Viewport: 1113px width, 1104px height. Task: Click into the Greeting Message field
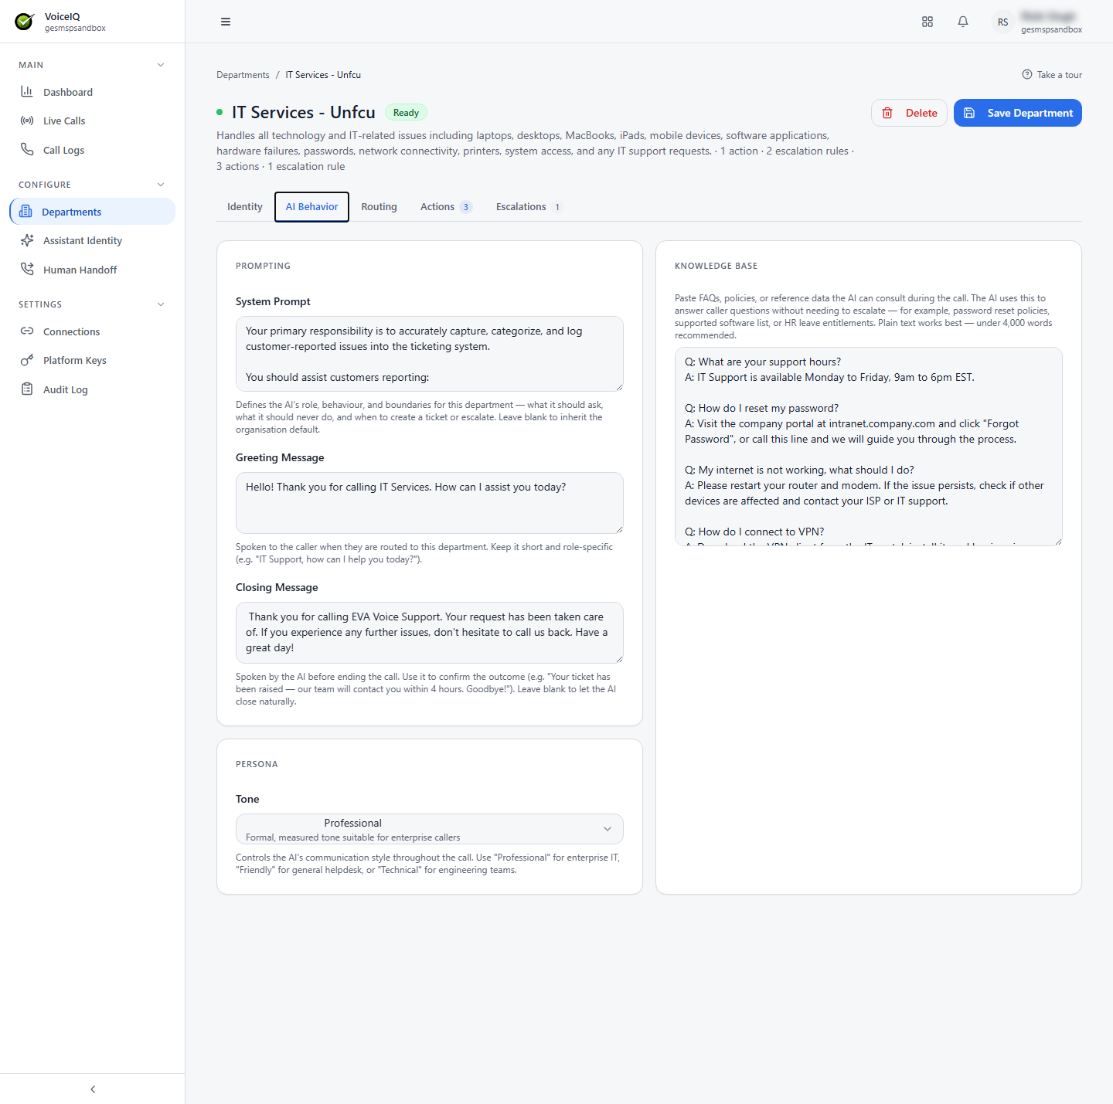430,503
